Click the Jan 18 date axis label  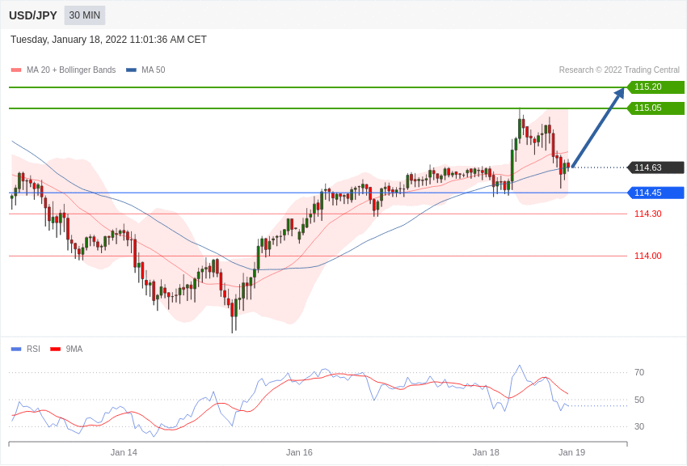pos(486,452)
